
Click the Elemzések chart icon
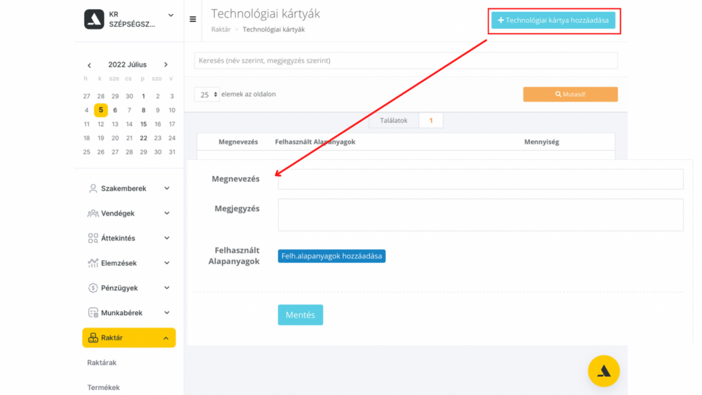click(x=93, y=263)
